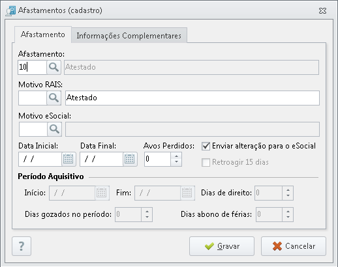Click the Gravar button
The width and height of the screenshot is (338, 267).
[x=222, y=246]
